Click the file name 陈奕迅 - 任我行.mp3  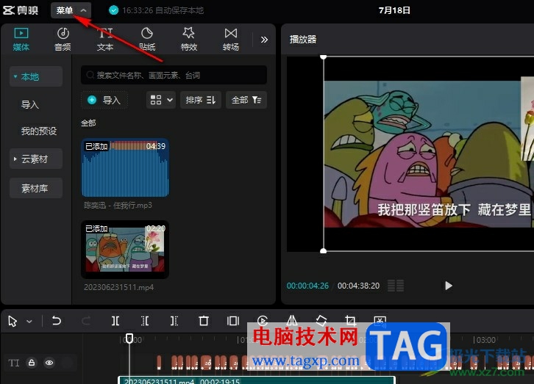[x=118, y=206]
